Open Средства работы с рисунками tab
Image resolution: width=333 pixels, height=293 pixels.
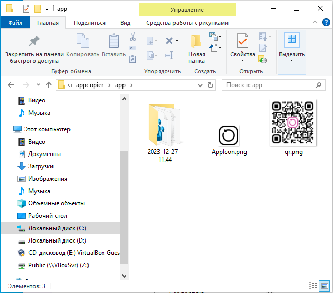187,23
